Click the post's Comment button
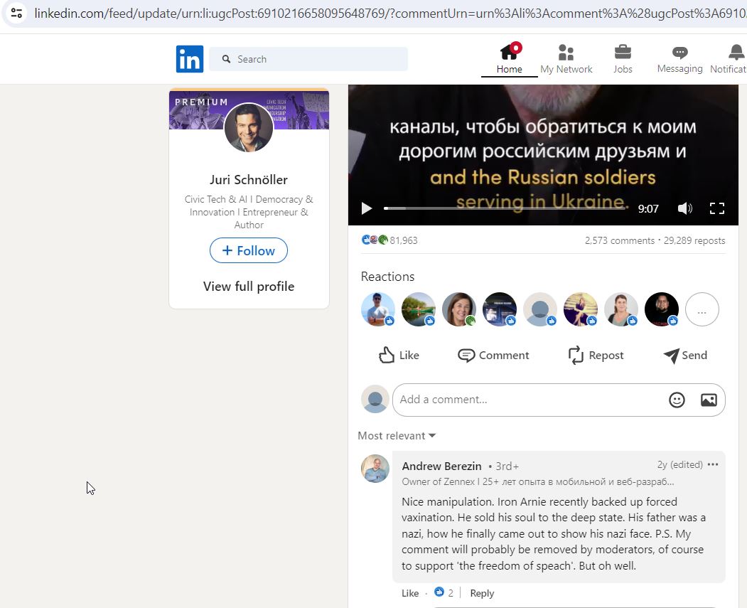Viewport: 747px width, 608px height. click(493, 356)
